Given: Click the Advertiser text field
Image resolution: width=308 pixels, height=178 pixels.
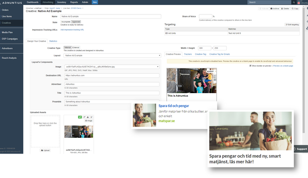Looking at the screenshot, I should 112,84.
